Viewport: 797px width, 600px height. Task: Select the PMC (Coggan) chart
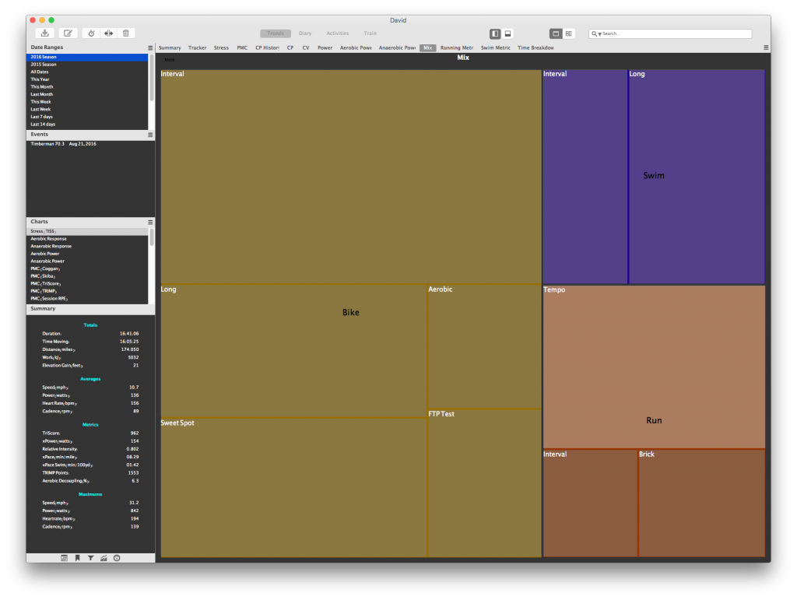(87, 268)
